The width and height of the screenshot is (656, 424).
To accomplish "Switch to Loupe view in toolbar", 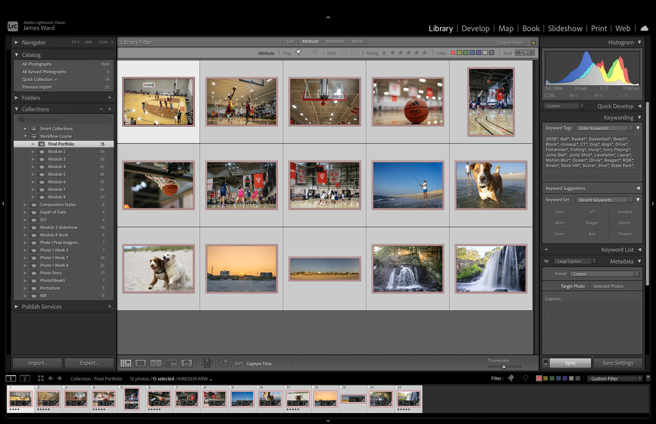I will click(x=140, y=363).
